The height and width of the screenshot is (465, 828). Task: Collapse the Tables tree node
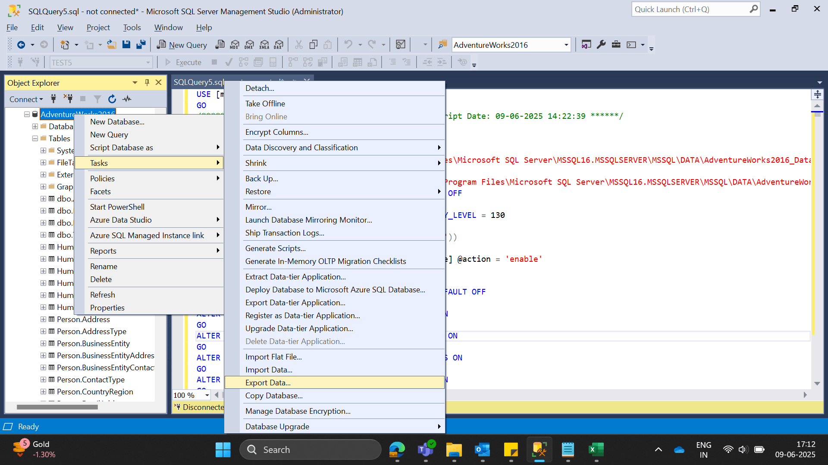[x=35, y=139]
